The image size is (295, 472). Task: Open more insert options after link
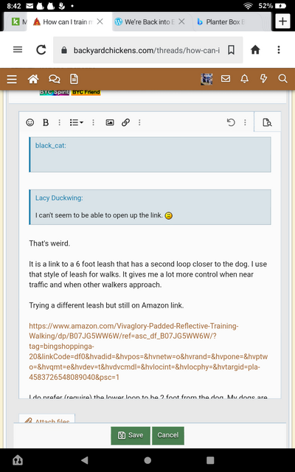click(139, 122)
